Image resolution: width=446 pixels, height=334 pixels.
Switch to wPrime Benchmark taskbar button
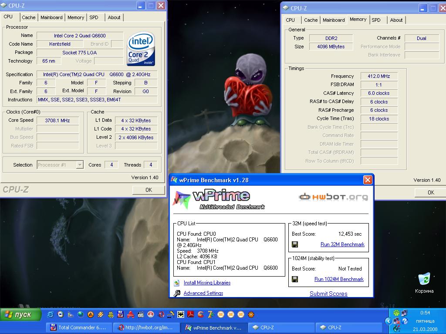pyautogui.click(x=214, y=327)
